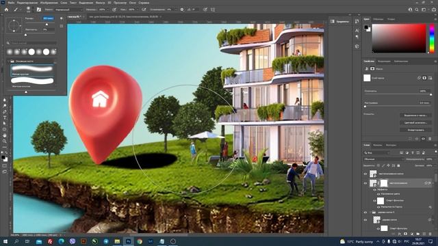438x246 pixels.
Task: Lock all layer attributes icon
Action: tap(398, 165)
